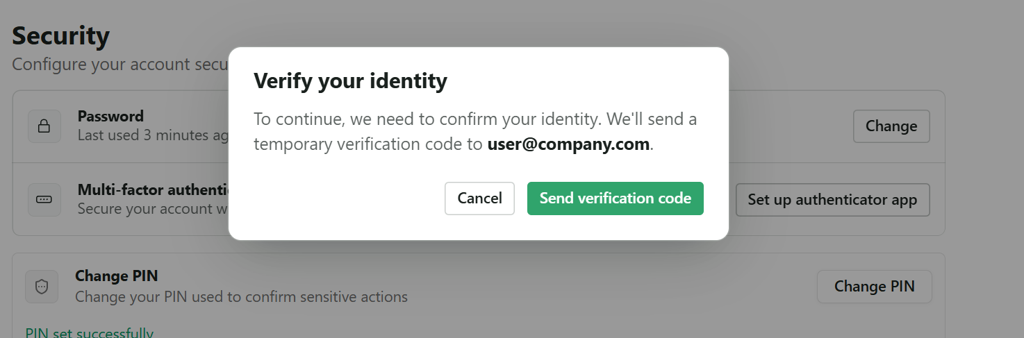
Task: Select the Password row label
Action: point(110,116)
